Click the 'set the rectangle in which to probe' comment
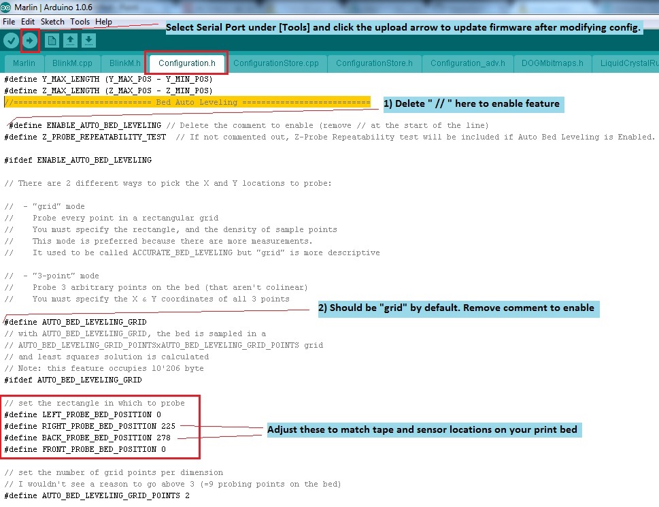Viewport: 659px width, 507px height. click(x=95, y=403)
